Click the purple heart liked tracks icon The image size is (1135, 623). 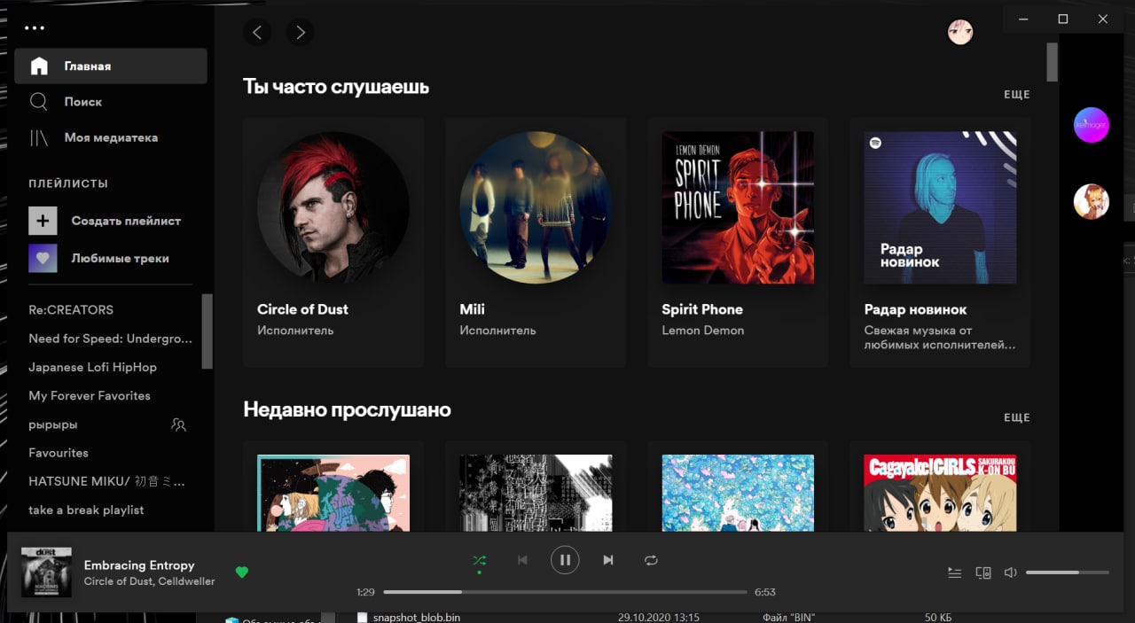[43, 258]
